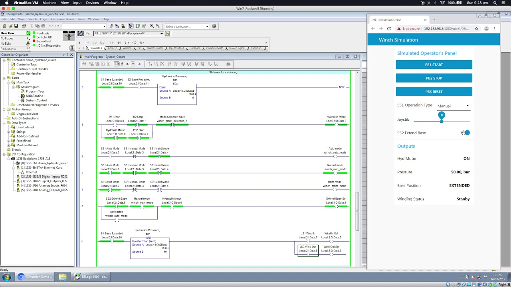This screenshot has width=511, height=287.
Task: Select the Compare instruction tab
Action: 195,48
